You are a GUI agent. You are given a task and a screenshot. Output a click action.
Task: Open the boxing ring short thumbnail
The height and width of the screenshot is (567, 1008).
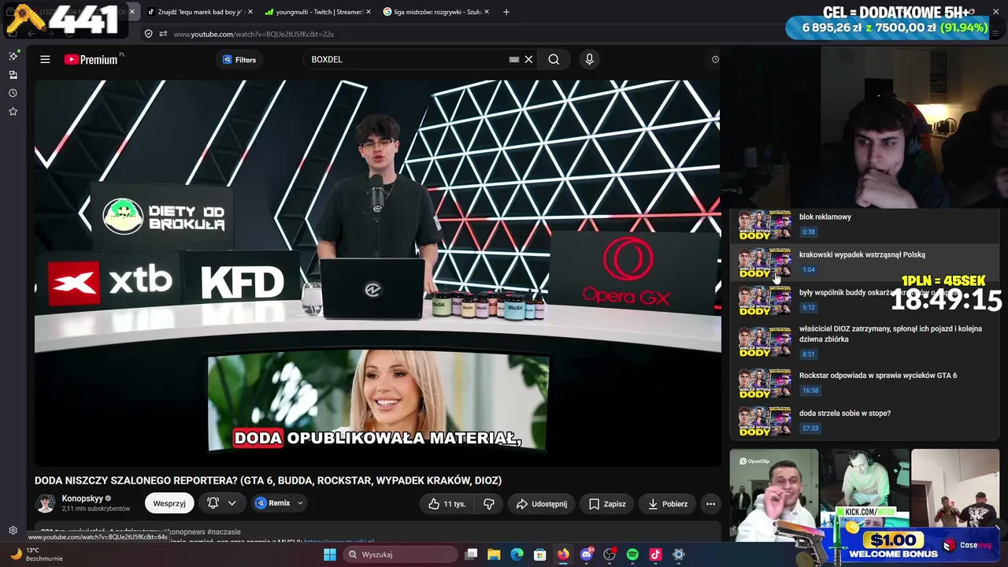point(954,490)
